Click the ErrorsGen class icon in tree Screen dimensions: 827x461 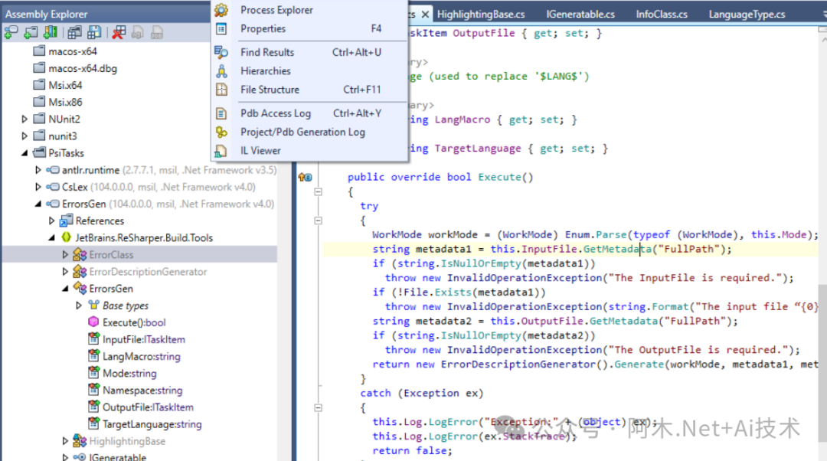[80, 289]
